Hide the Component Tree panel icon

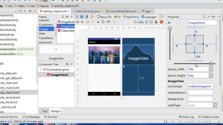tap(72, 64)
